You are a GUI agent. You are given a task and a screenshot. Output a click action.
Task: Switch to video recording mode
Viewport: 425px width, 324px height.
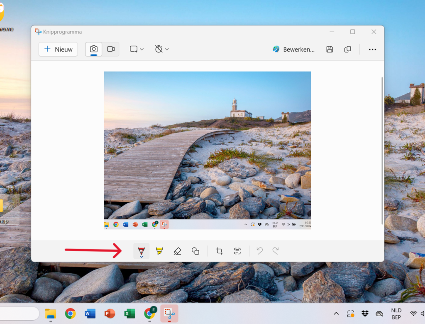click(111, 49)
